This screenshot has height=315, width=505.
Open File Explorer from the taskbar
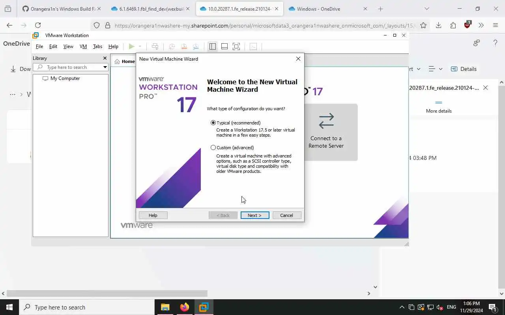click(165, 307)
